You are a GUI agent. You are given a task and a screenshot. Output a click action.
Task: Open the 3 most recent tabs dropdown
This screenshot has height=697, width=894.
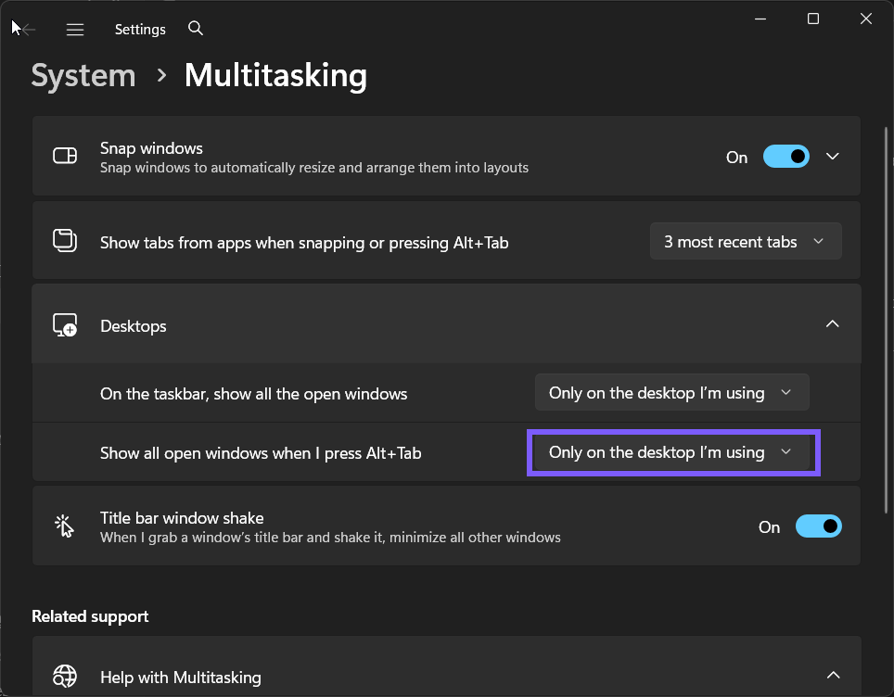click(746, 241)
